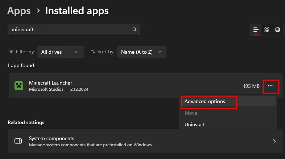Click the 495 MB size value
Screen dimensions: 285x159
(x=251, y=86)
